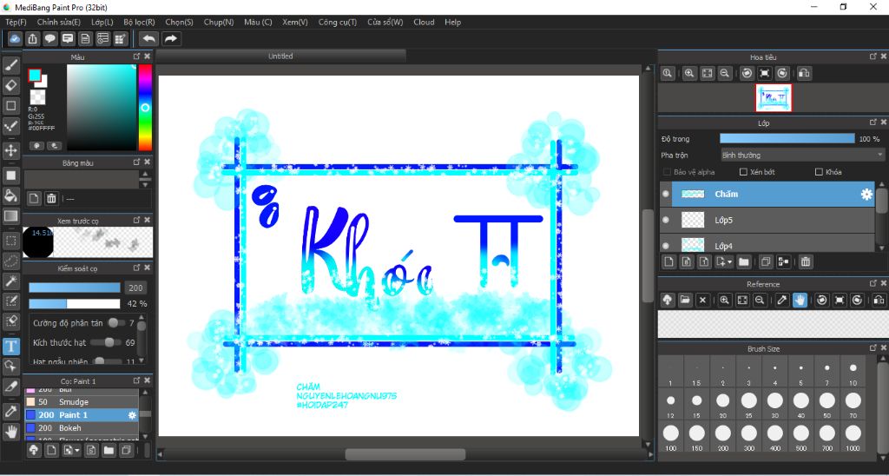Enable the Xén bớt clipping checkbox
Screen dimensions: 889x476
743,172
